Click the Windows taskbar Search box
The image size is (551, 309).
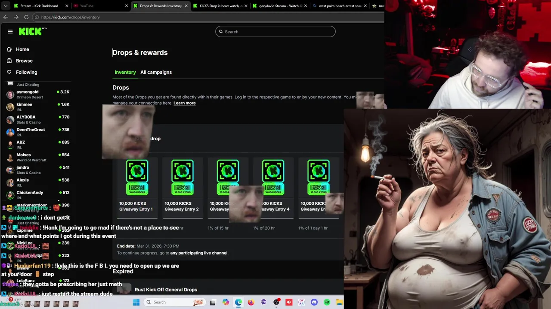pyautogui.click(x=174, y=302)
